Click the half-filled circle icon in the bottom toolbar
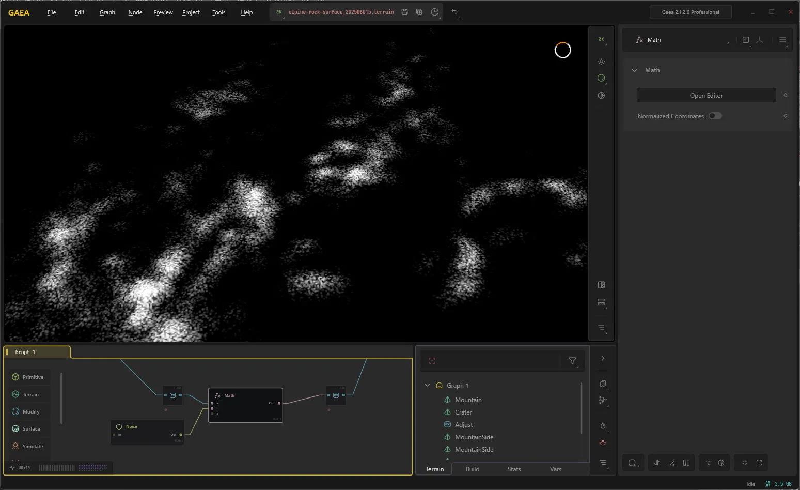The image size is (800, 490). pos(721,463)
